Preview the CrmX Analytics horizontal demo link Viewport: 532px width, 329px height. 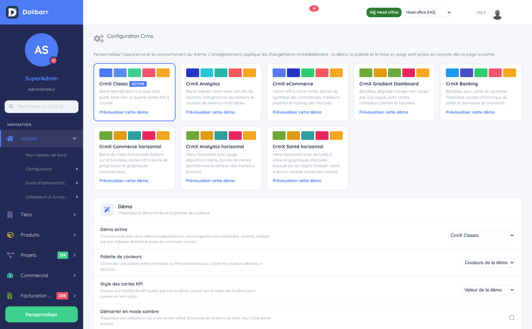(x=211, y=181)
